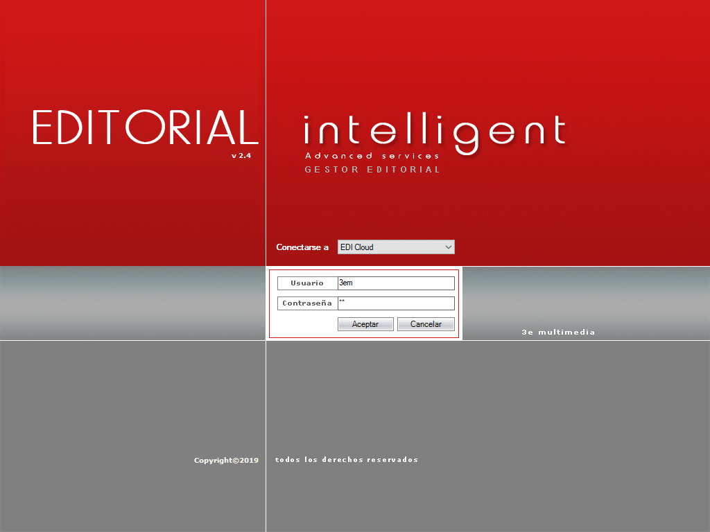710x532 pixels.
Task: Click the 3e multimedia text
Action: 558,332
